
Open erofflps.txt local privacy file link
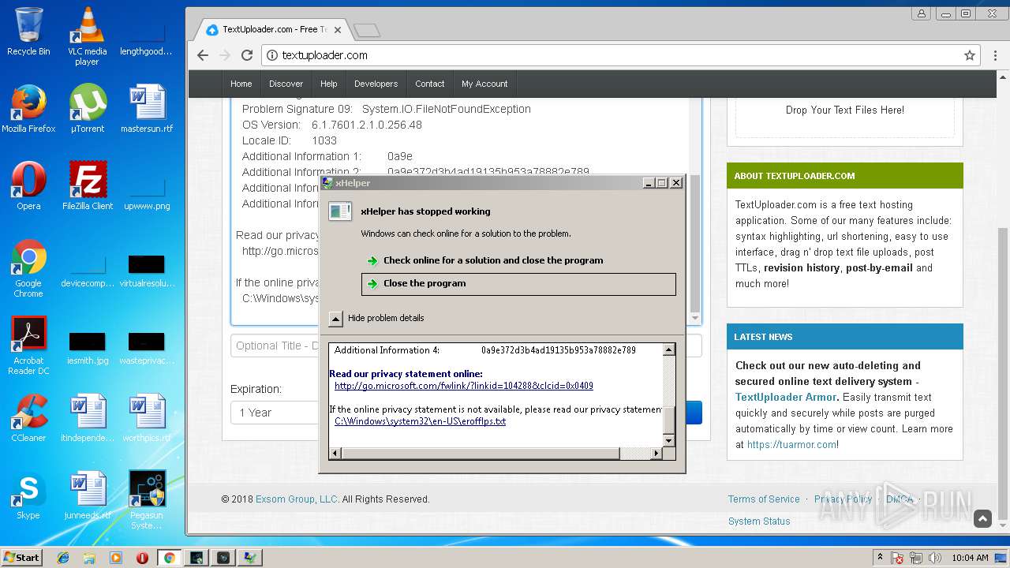[421, 421]
